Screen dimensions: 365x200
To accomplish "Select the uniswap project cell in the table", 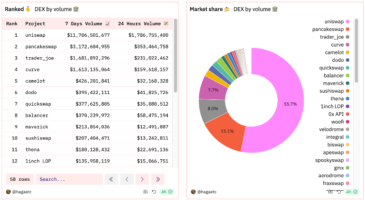I will point(35,35).
